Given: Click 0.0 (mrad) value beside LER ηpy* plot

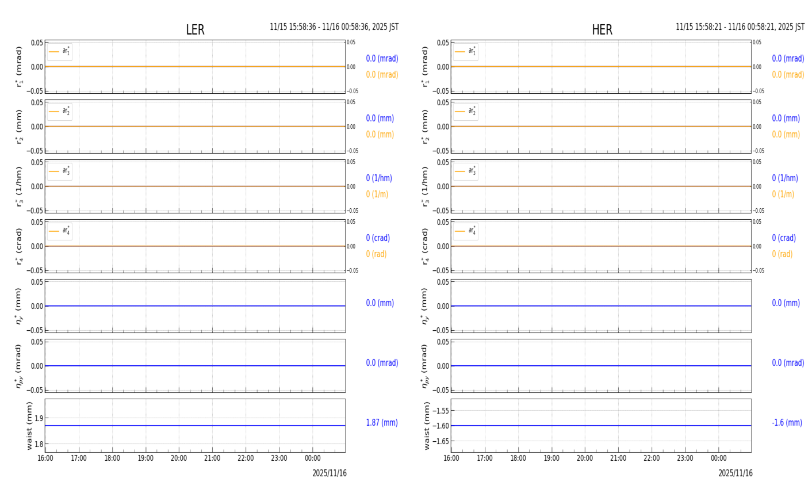Looking at the screenshot, I should point(382,363).
